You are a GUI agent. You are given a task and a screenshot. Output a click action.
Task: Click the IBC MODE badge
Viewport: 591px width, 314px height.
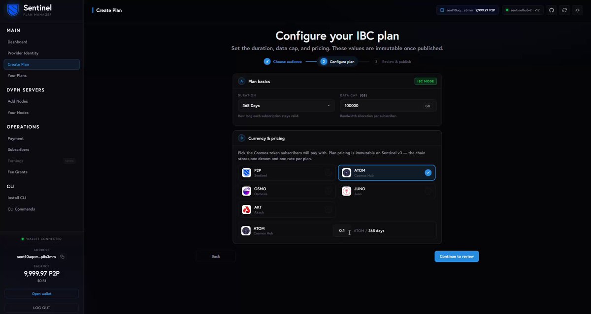tap(426, 81)
